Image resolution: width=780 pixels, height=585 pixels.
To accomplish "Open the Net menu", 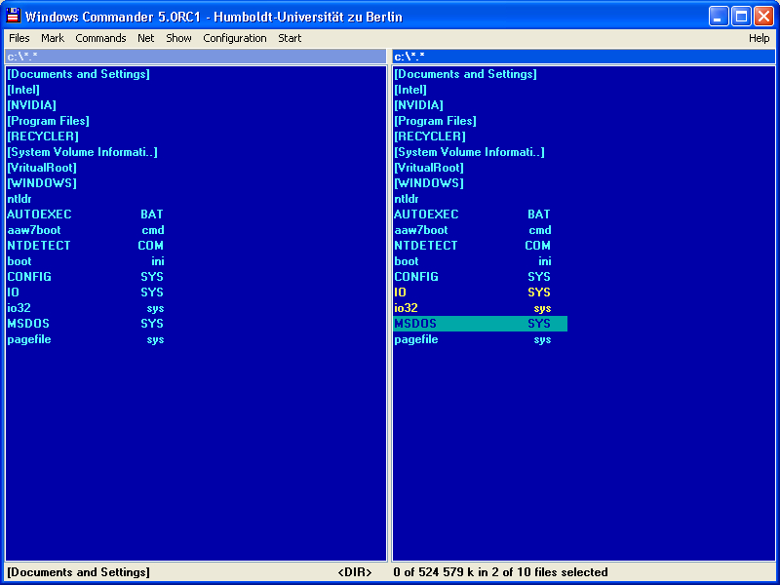I will tap(145, 38).
